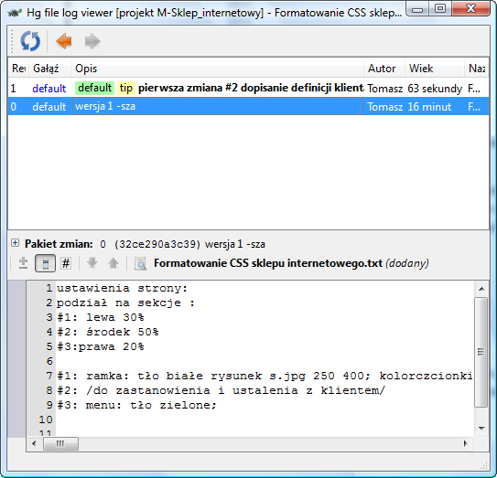Click the vertical scrollbar up arrow

click(x=481, y=289)
